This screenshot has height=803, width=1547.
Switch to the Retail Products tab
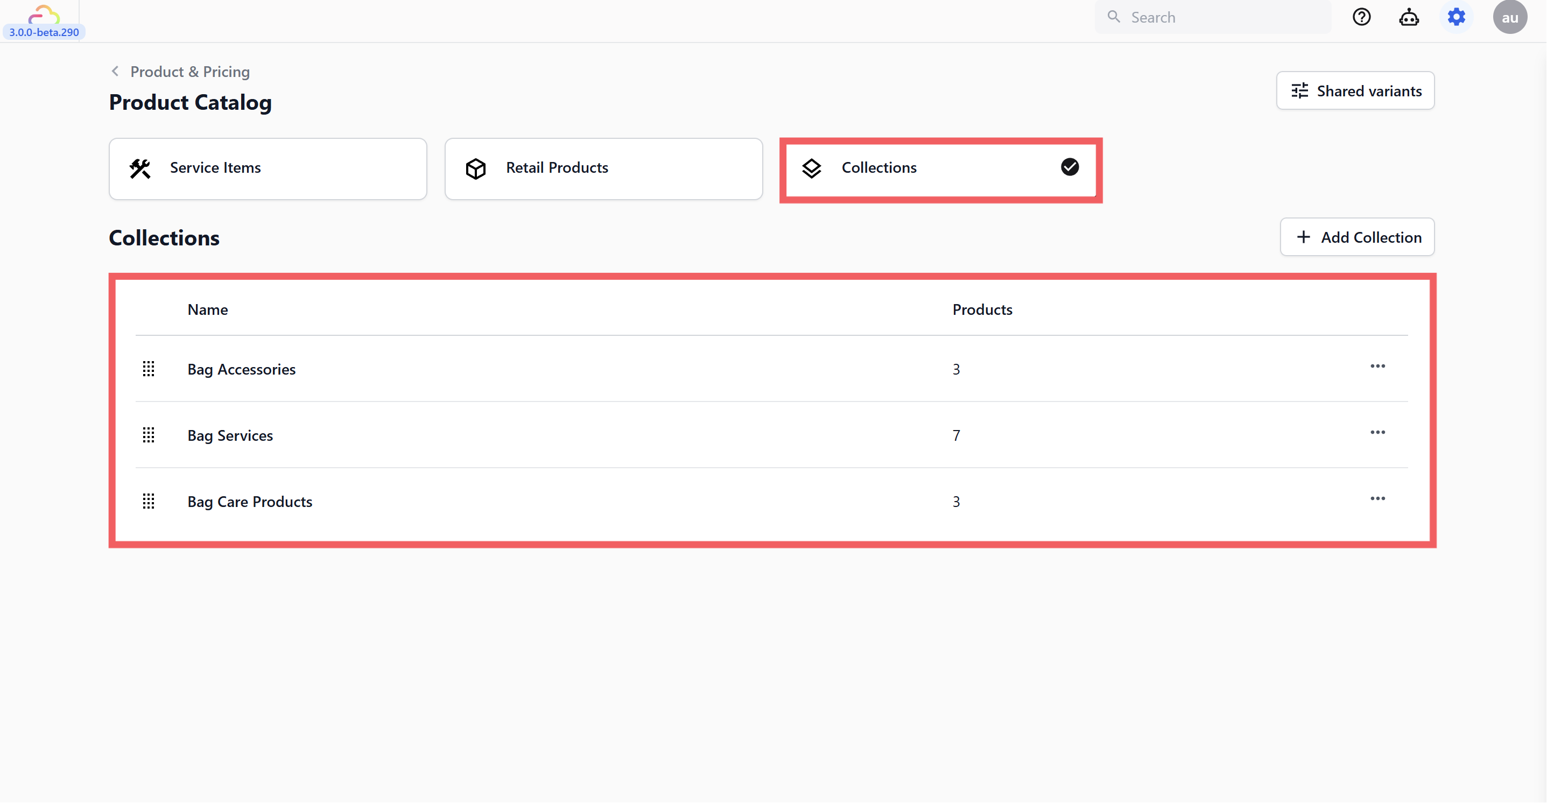point(603,168)
